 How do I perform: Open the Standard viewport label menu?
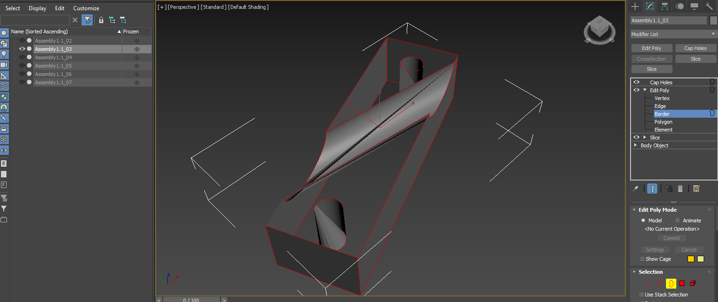point(214,7)
